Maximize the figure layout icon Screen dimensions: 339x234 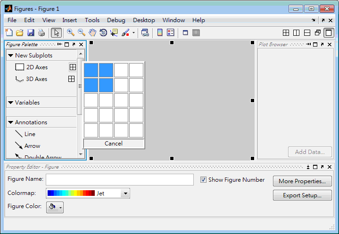329,33
